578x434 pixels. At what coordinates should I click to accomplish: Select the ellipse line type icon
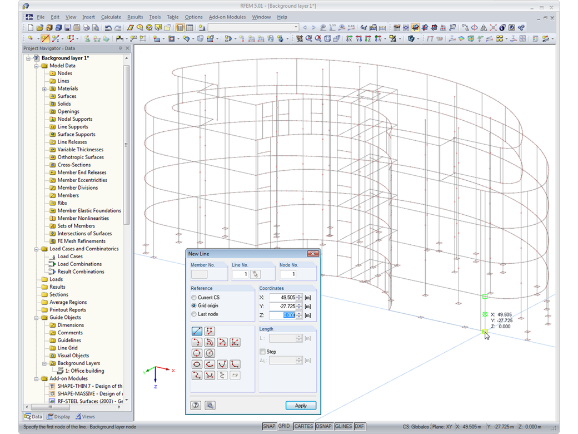coord(197,364)
